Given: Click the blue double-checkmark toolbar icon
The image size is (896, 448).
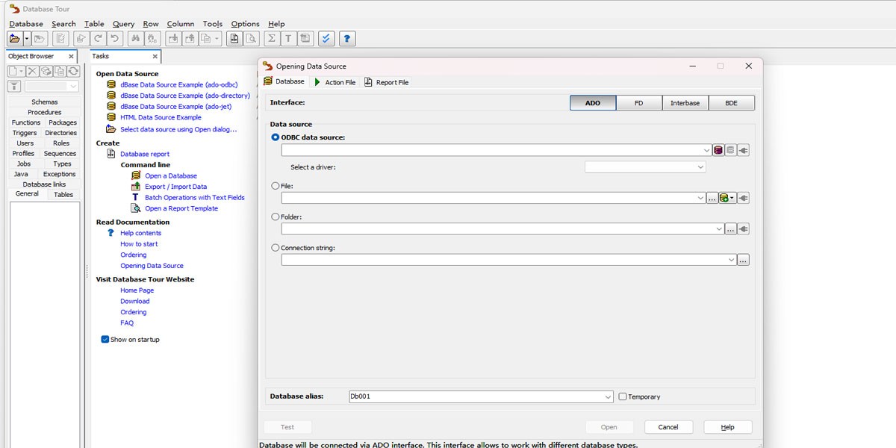Looking at the screenshot, I should point(326,38).
